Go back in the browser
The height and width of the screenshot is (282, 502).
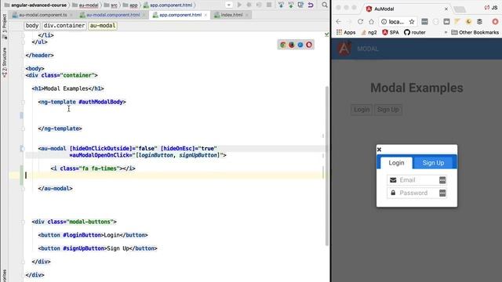[x=338, y=21]
